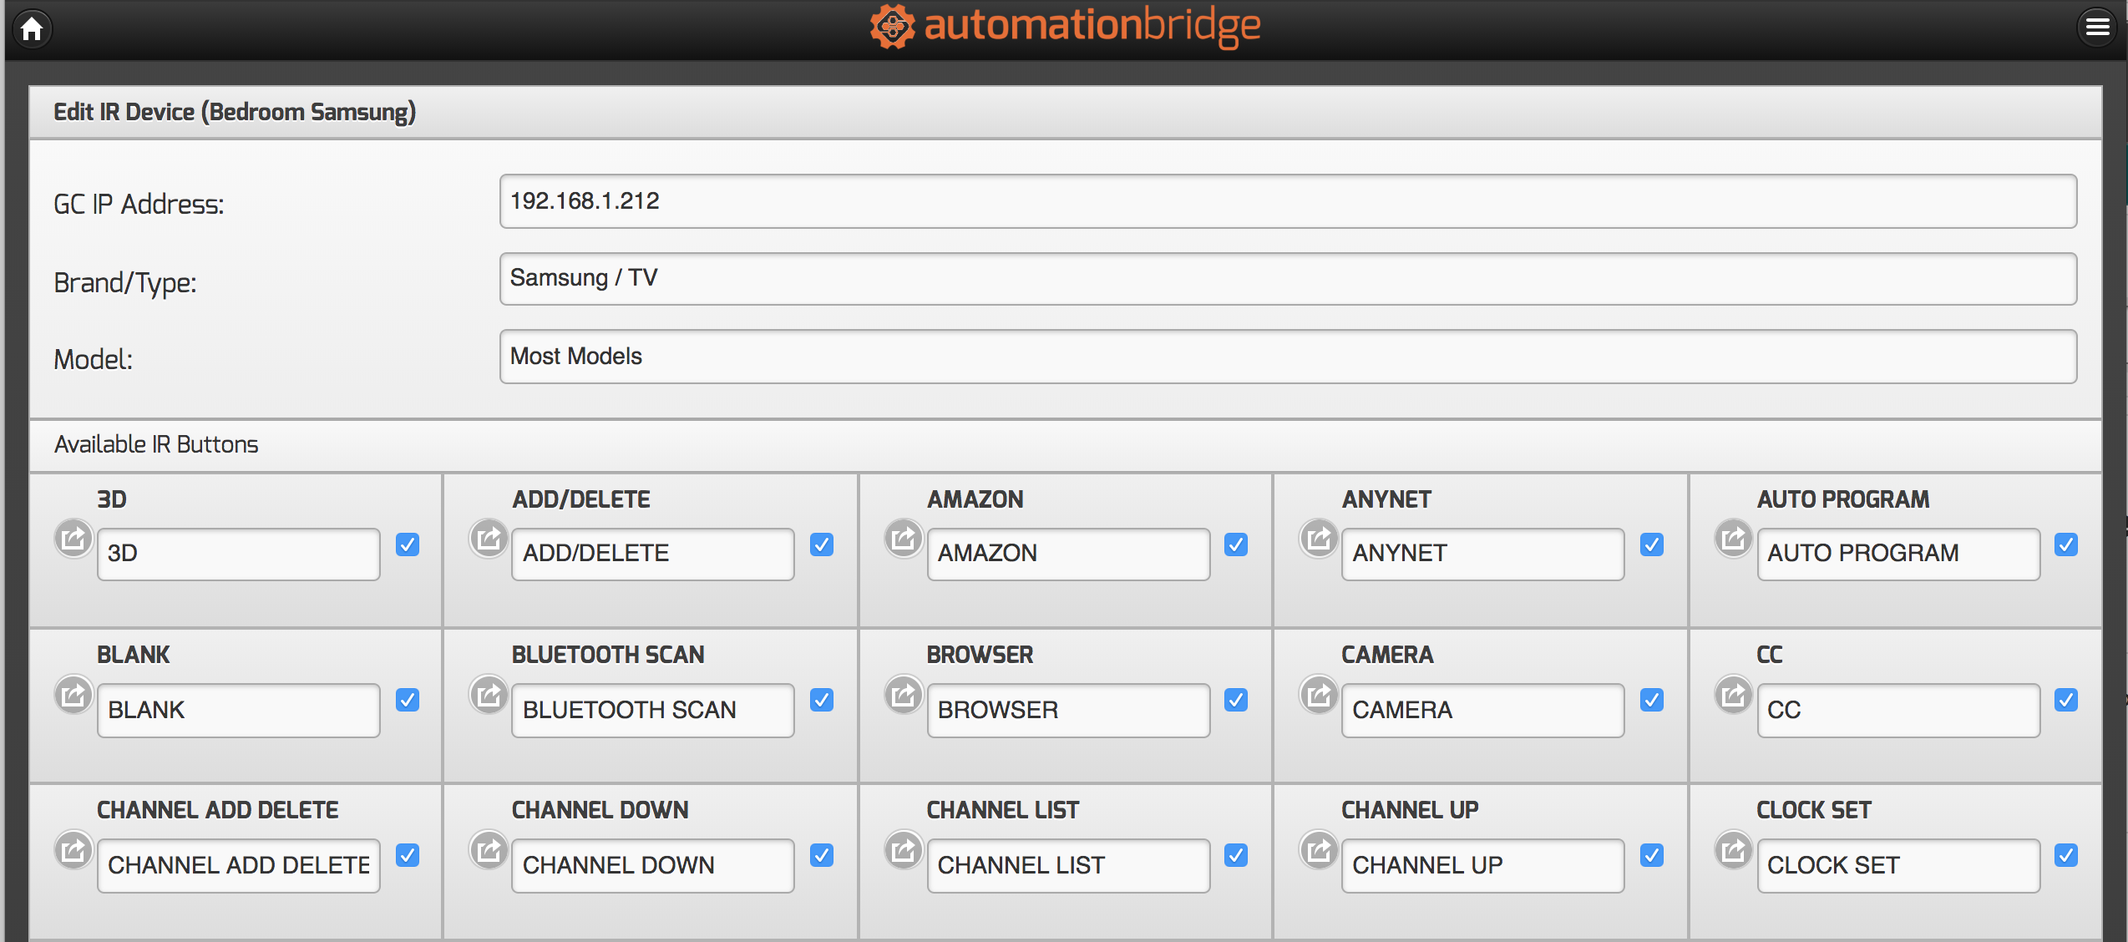The width and height of the screenshot is (2128, 942).
Task: Click the CC send icon
Action: point(1734,694)
